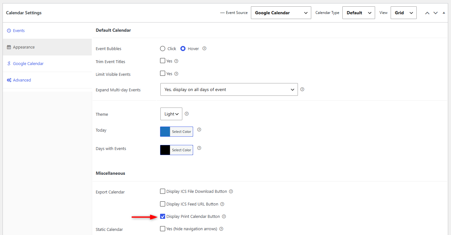The image size is (451, 235).
Task: Click the calendar icon beside Appearance
Action: tap(9, 47)
